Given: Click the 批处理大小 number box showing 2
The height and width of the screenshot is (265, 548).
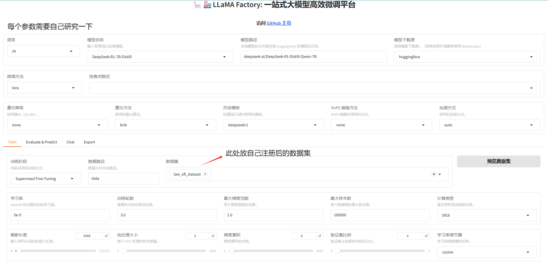Looking at the screenshot, I should pyautogui.click(x=197, y=236).
